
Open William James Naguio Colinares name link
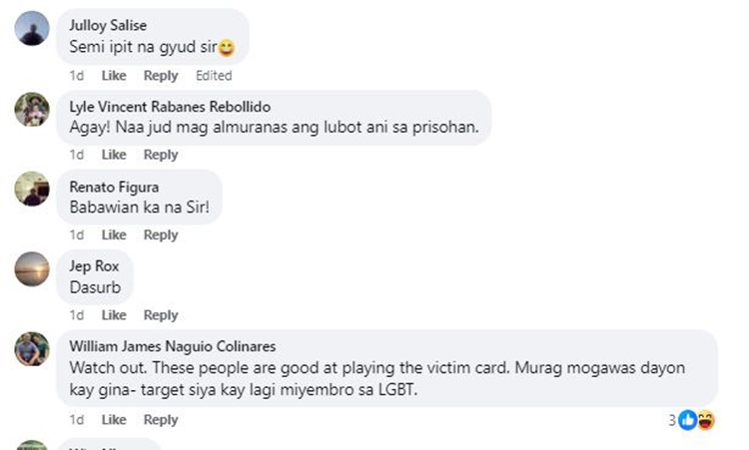(173, 346)
